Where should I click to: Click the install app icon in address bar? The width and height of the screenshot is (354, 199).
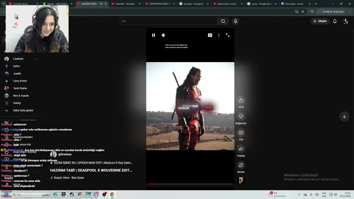(x=297, y=12)
